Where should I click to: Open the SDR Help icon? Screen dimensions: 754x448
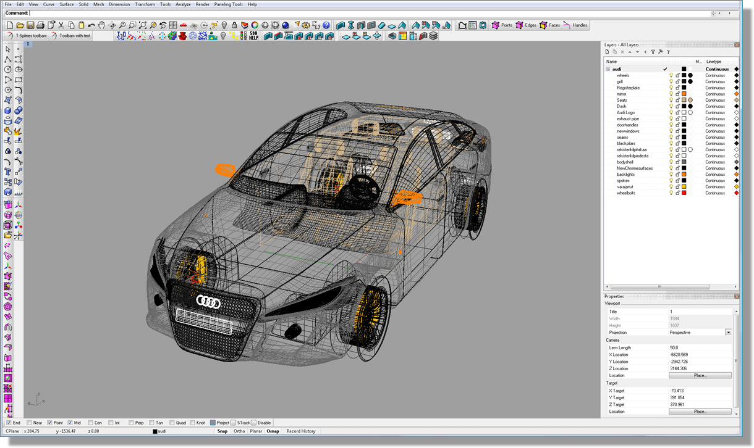point(253,36)
